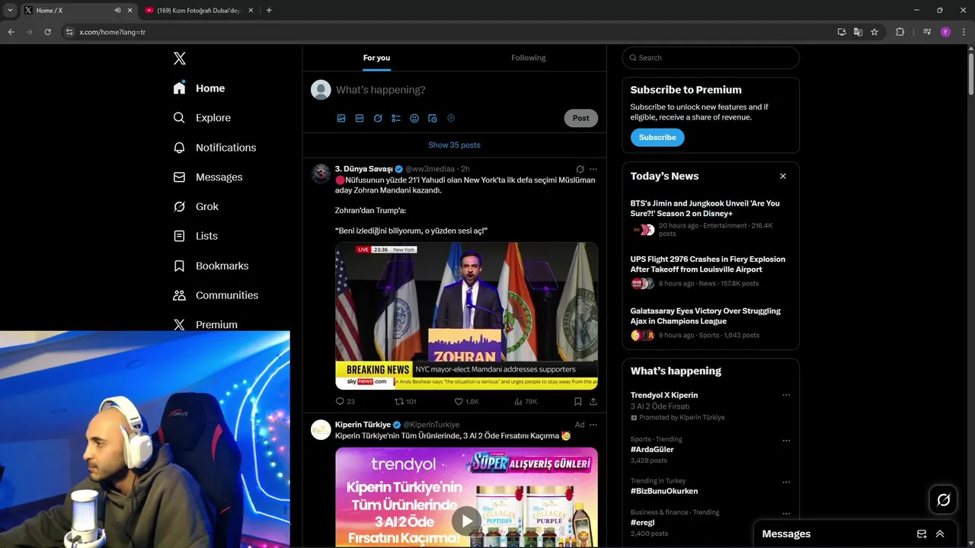This screenshot has height=548, width=975.
Task: Click the Grok explain icon on Mamdani post
Action: (x=580, y=169)
